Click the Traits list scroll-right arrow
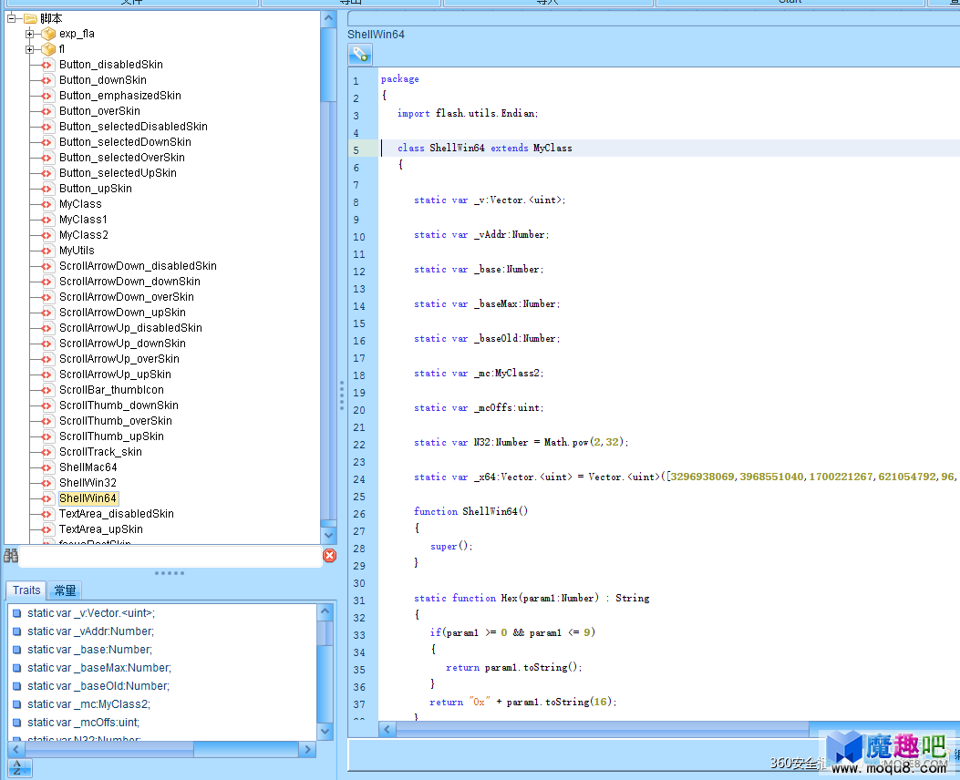The height and width of the screenshot is (780, 960). [x=308, y=749]
